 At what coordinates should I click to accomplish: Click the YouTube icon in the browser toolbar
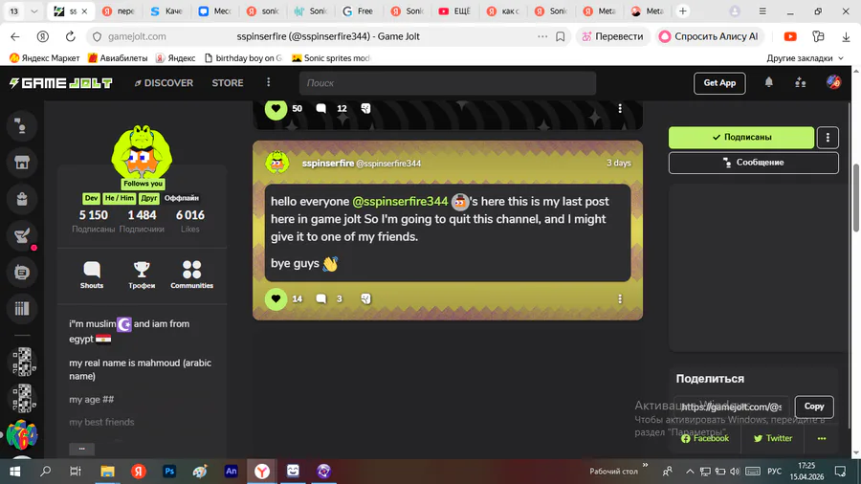[790, 36]
